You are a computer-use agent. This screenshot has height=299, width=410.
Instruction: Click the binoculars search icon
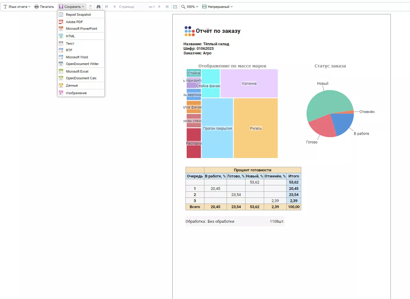98,7
